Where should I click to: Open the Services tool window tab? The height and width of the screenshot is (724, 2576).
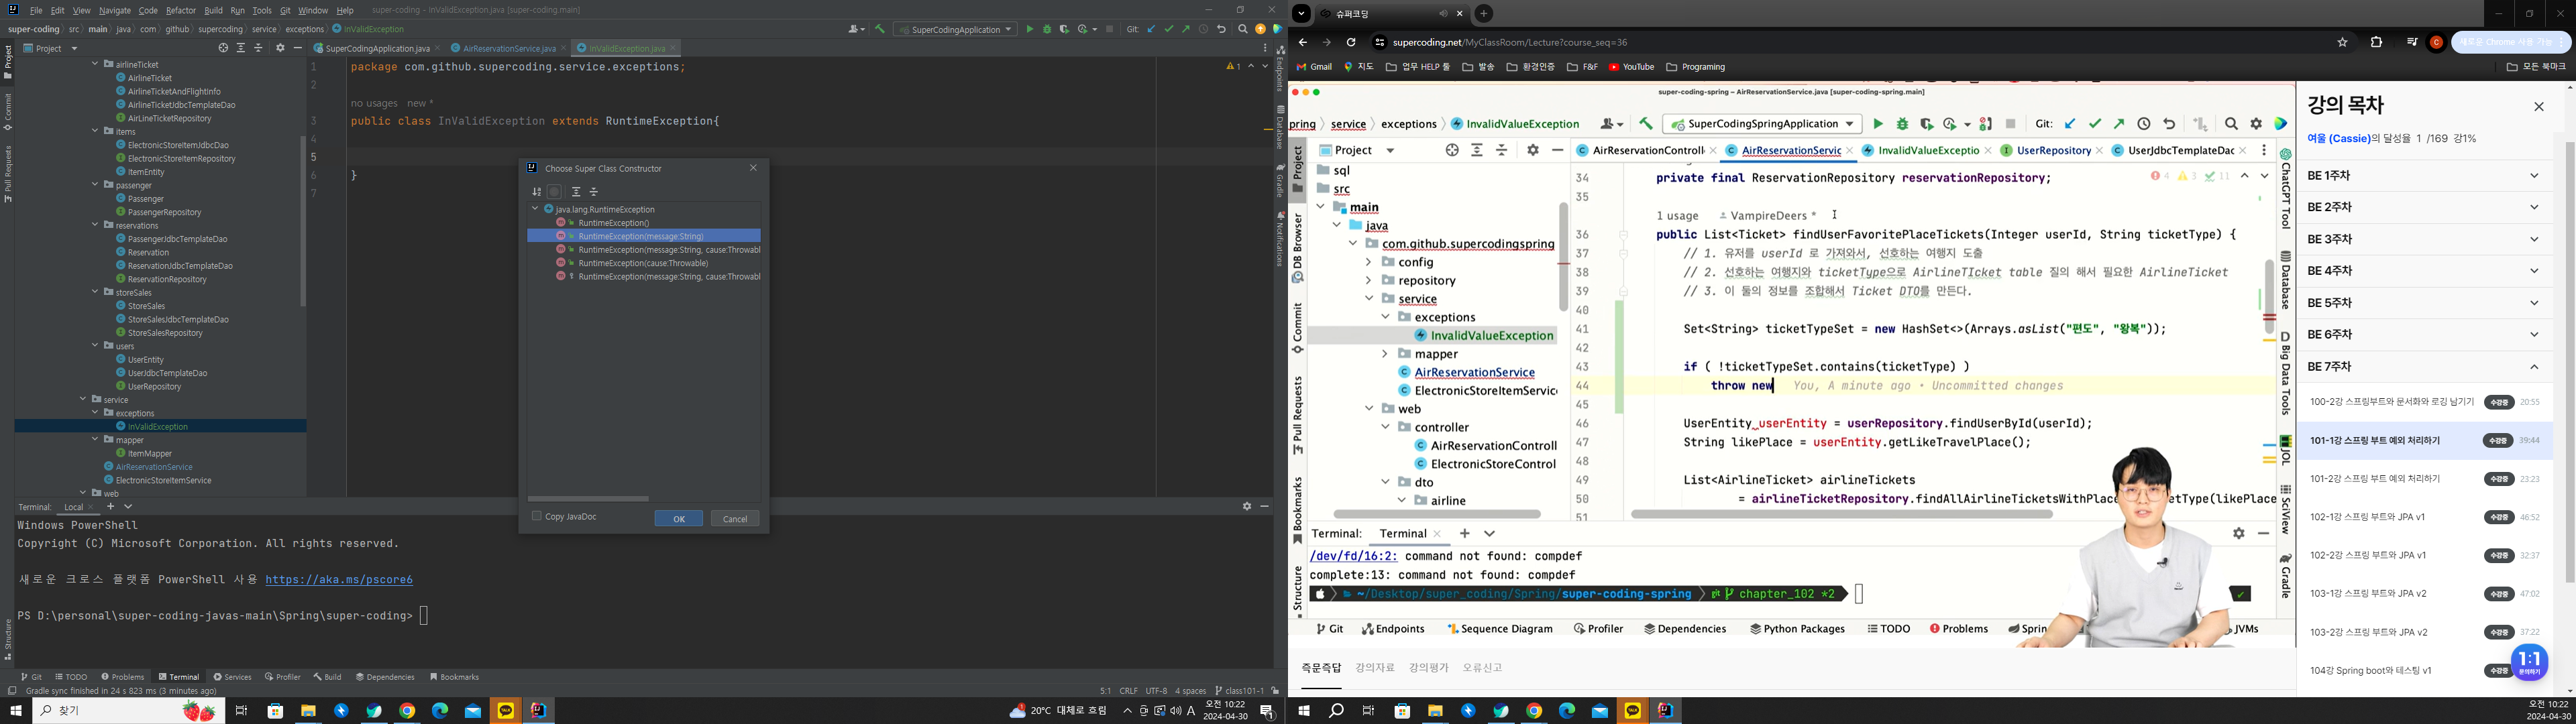232,677
